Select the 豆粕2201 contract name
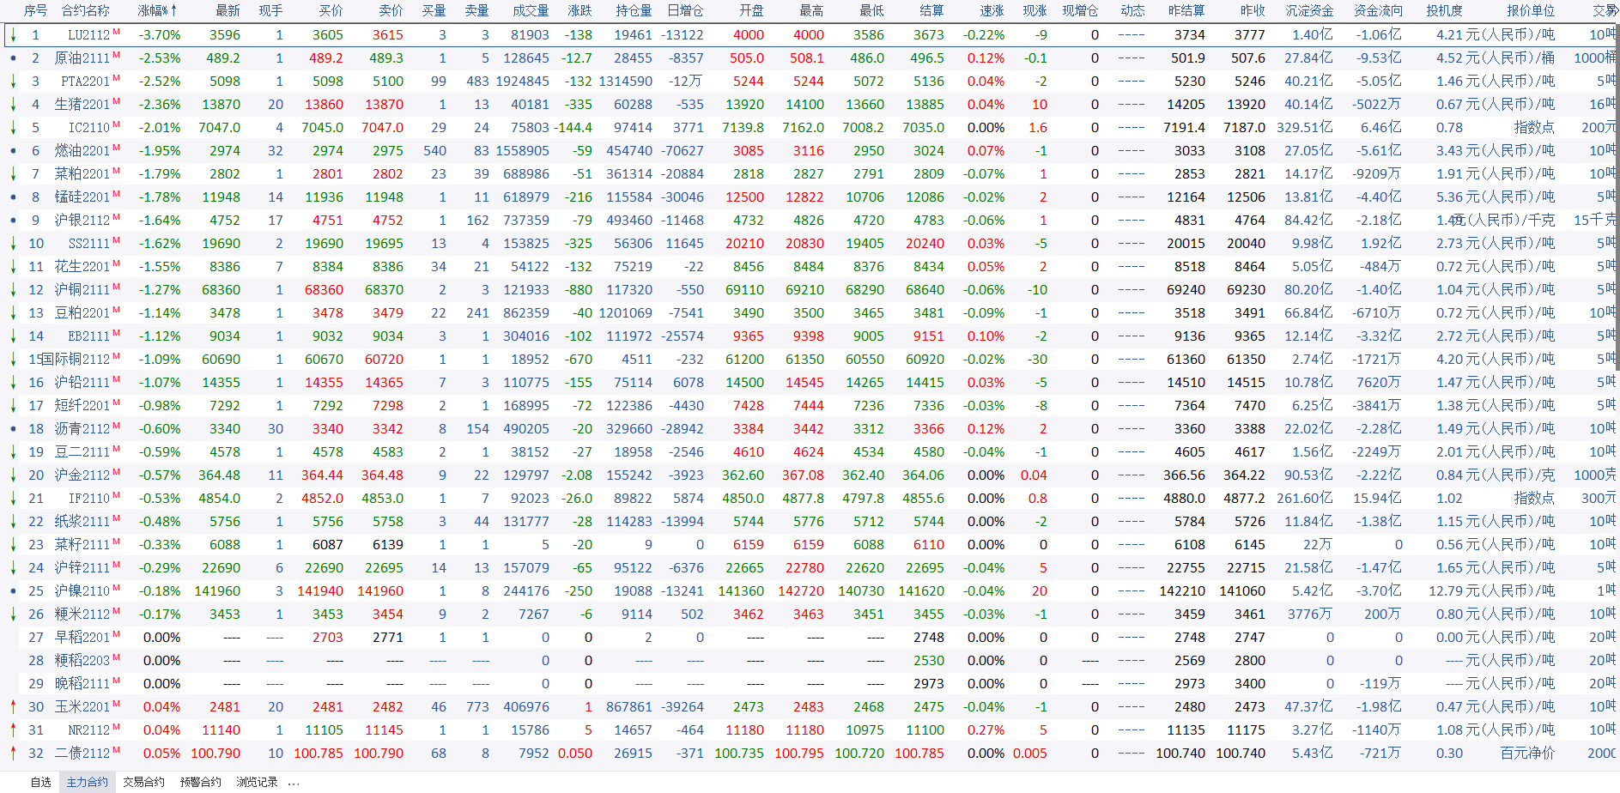Image resolution: width=1620 pixels, height=793 pixels. [x=82, y=313]
